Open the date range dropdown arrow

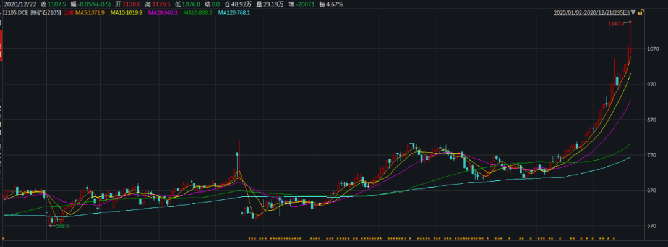pos(633,12)
